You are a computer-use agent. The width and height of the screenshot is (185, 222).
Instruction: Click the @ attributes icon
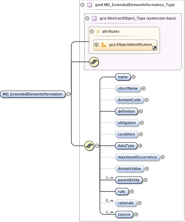[98, 31]
